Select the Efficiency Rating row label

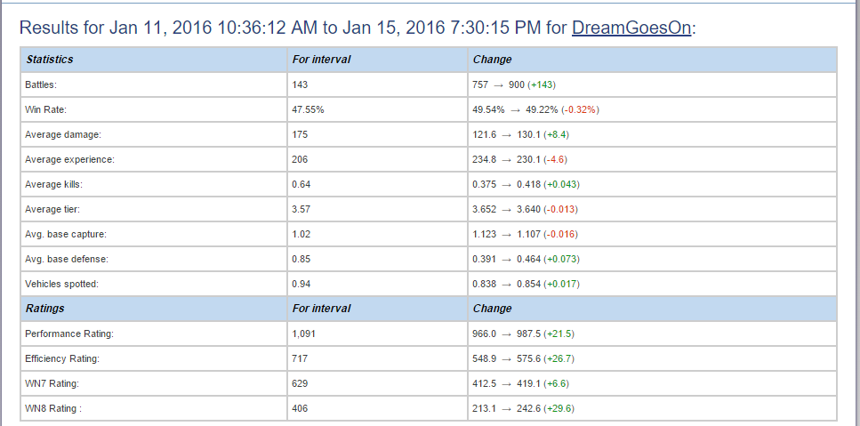62,358
